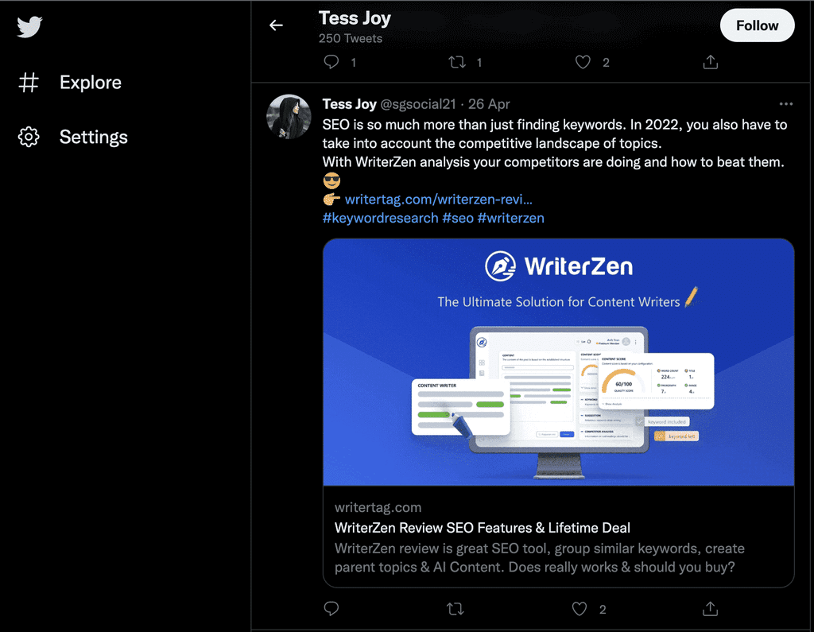This screenshot has width=814, height=632.
Task: View Tess Joy's profile picture
Action: tap(289, 116)
